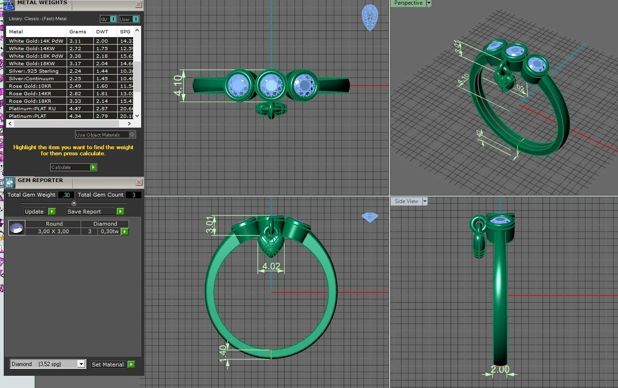Screen dimensions: 618x388
Task: Select the Silver:Continuum row
Action: (x=70, y=78)
